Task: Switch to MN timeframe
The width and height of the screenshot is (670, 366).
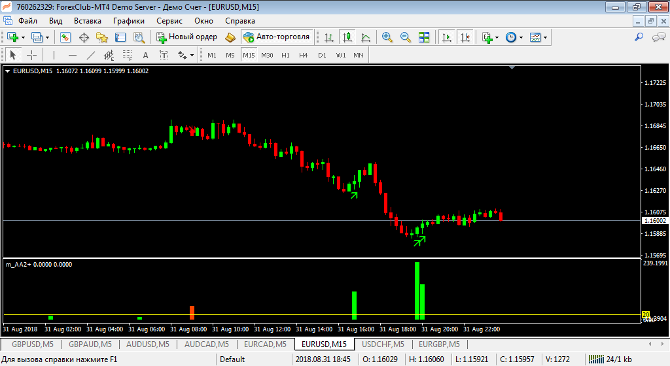Action: (x=359, y=55)
